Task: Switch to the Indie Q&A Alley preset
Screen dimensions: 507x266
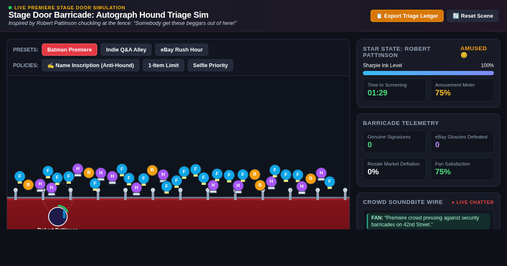Action: [x=126, y=49]
